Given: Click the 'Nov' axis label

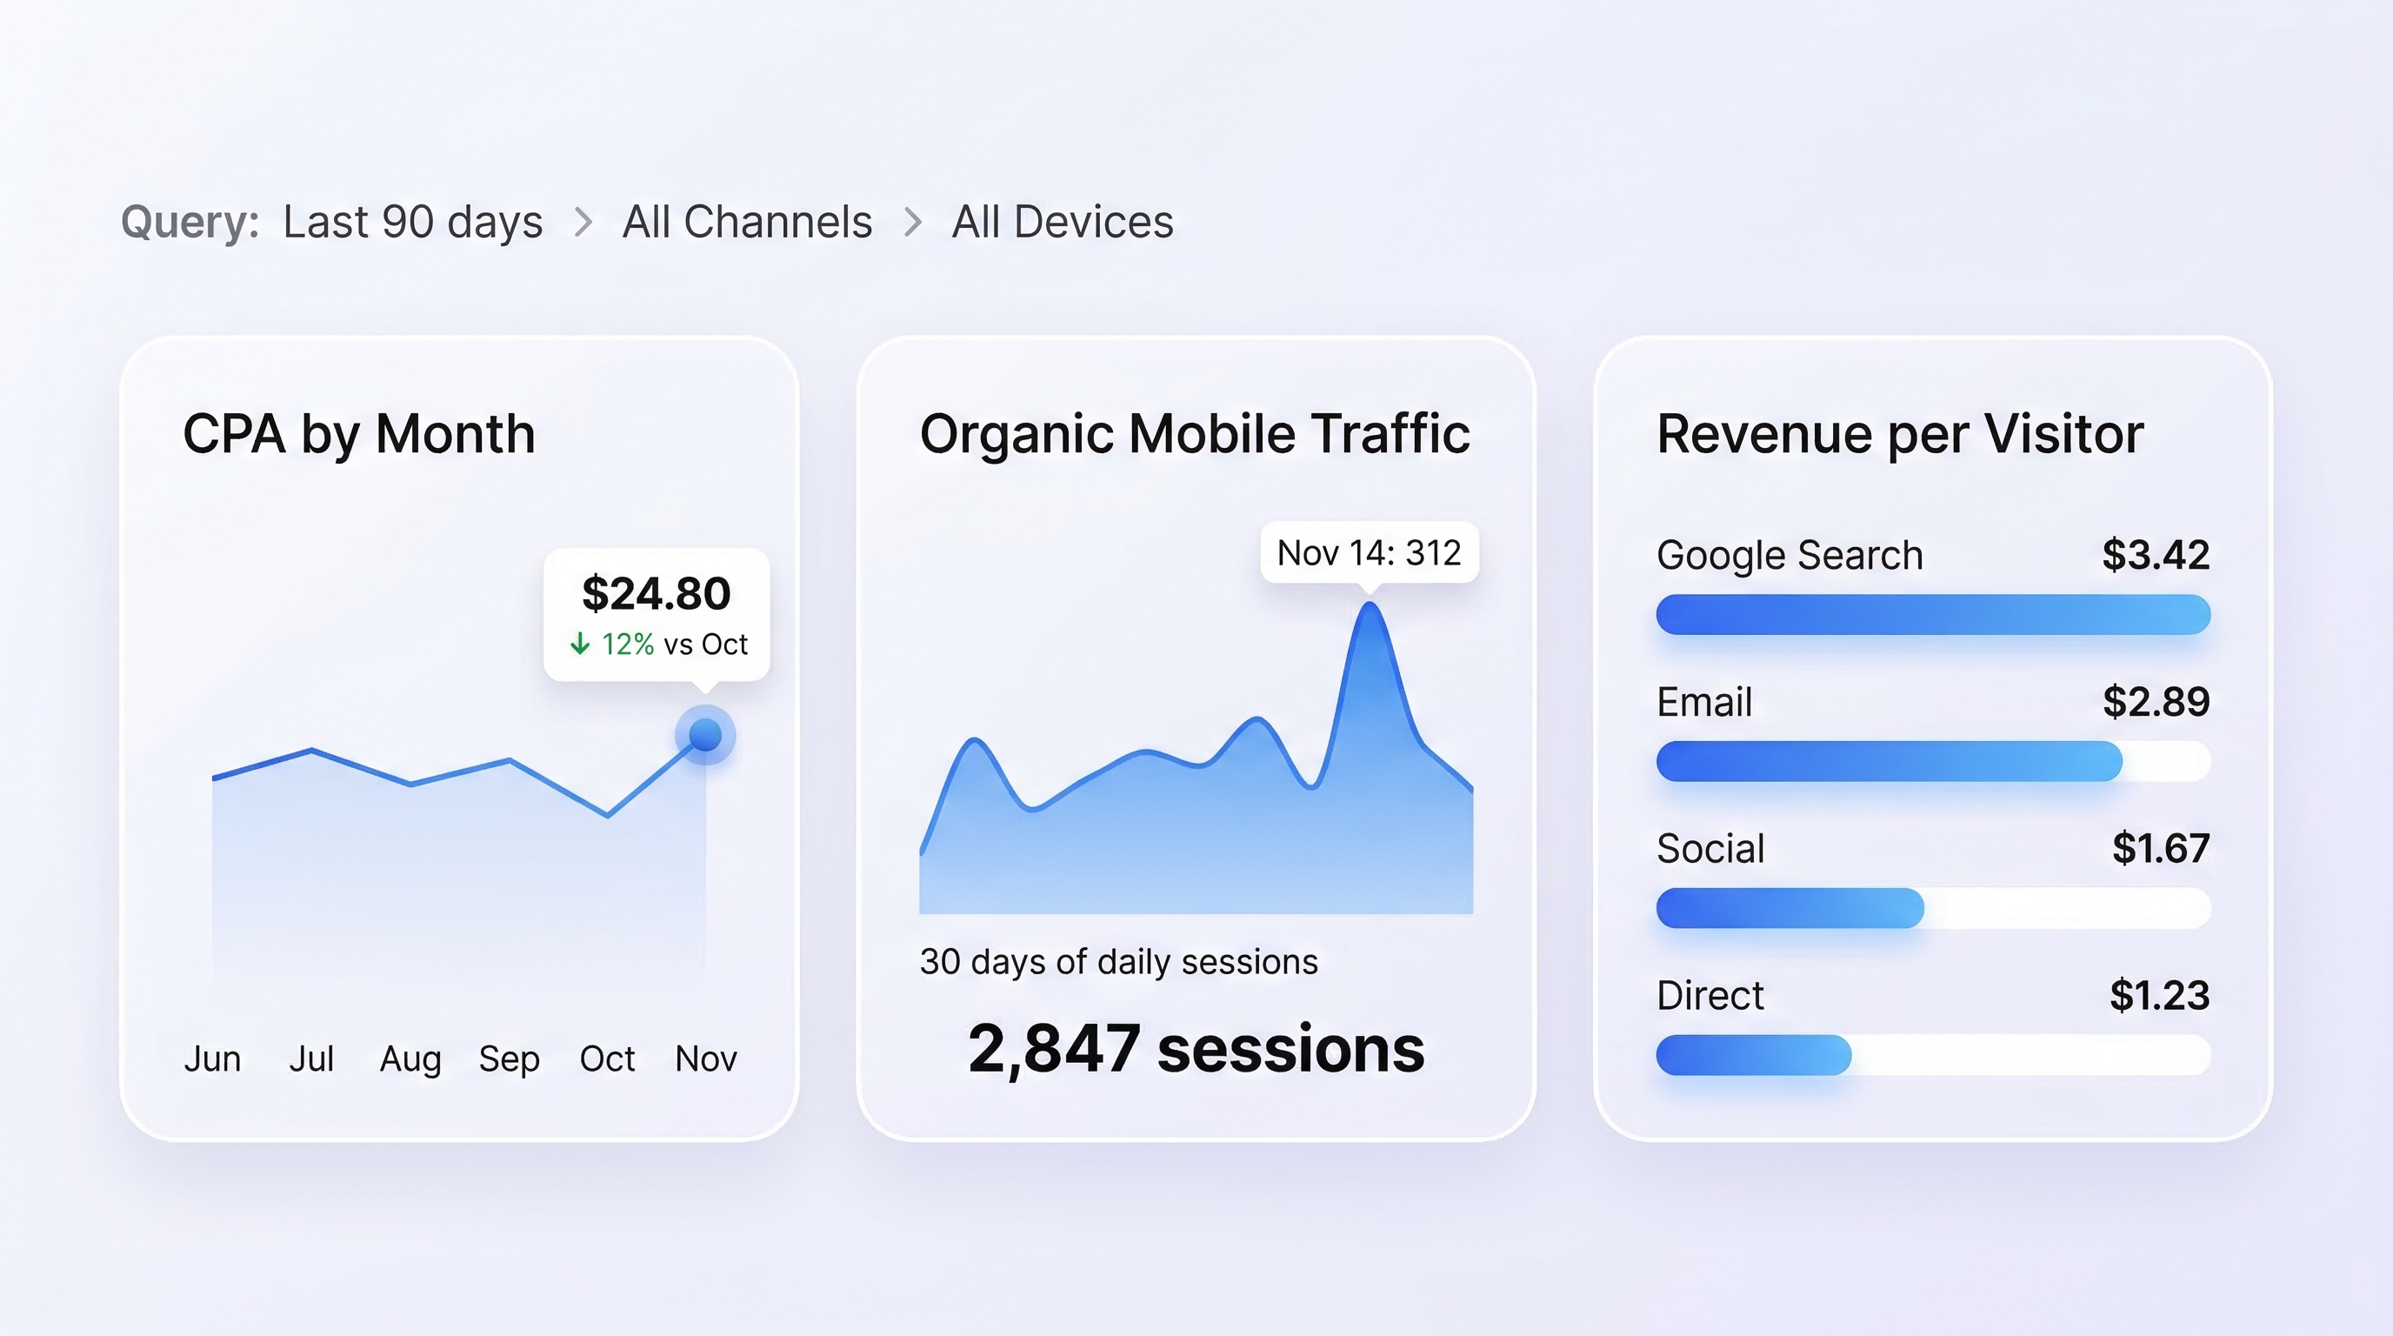Looking at the screenshot, I should 706,1059.
